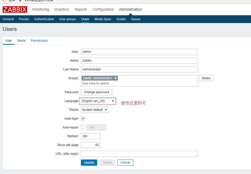This screenshot has width=251, height=174.
Task: Go to the Queue submenu
Action: tap(136, 19)
